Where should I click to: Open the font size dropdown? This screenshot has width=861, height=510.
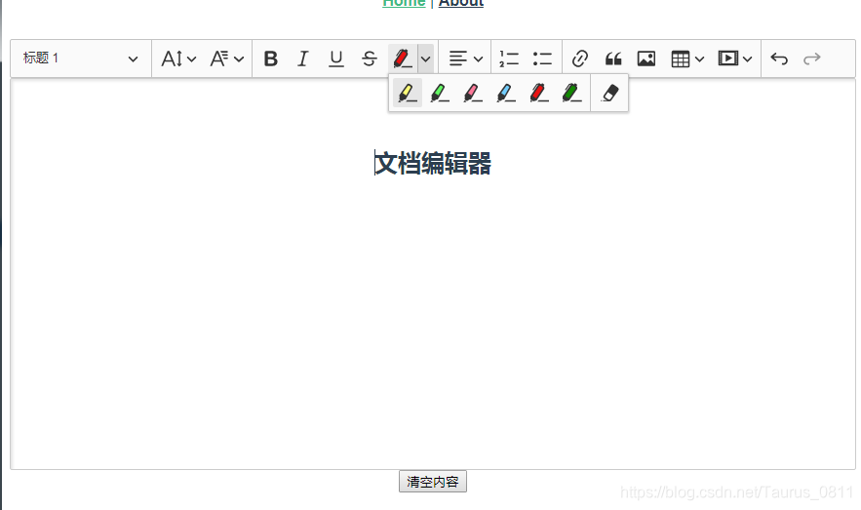point(178,59)
